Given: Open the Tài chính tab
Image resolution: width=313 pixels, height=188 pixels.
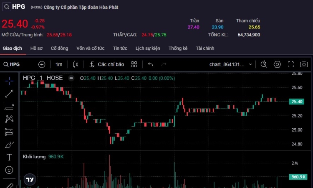Looking at the screenshot, I should [205, 48].
